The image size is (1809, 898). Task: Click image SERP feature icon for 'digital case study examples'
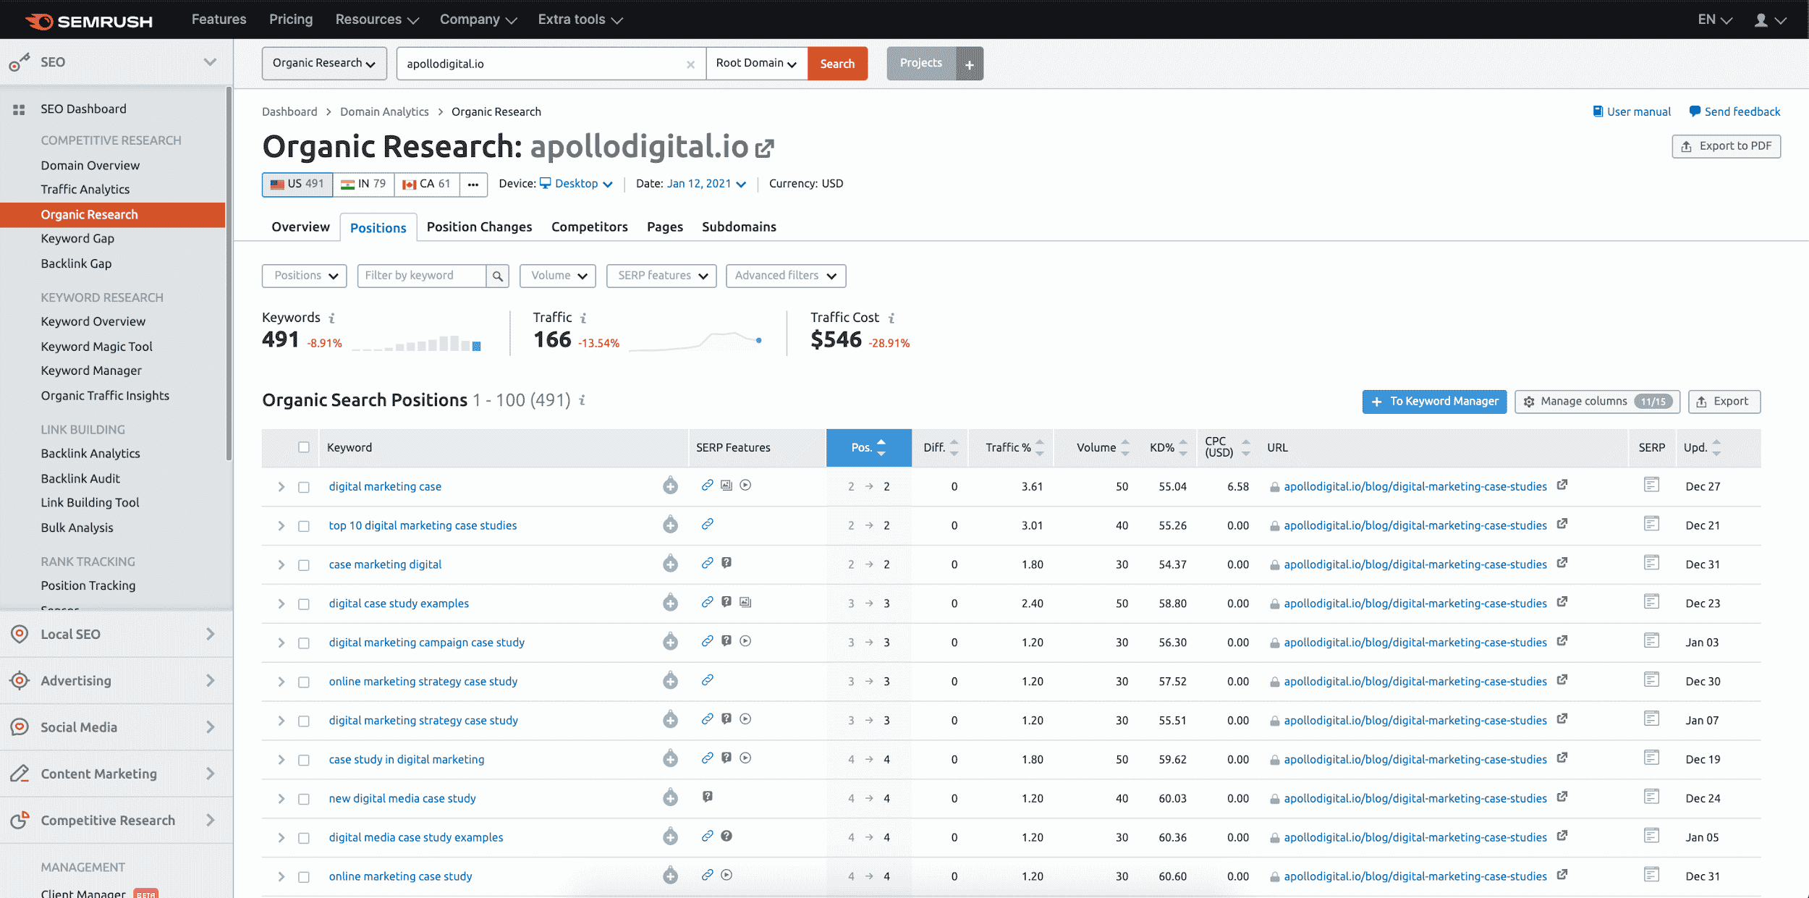pyautogui.click(x=745, y=602)
